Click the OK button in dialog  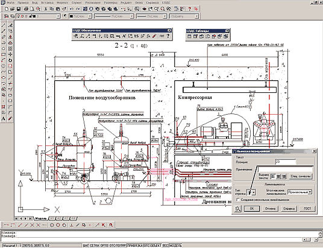[x=252, y=209]
